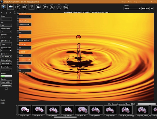Open the Help menu in title bar

tap(135, 2)
